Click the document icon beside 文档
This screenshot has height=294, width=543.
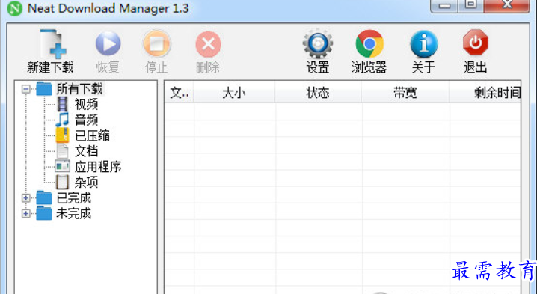[x=63, y=151]
